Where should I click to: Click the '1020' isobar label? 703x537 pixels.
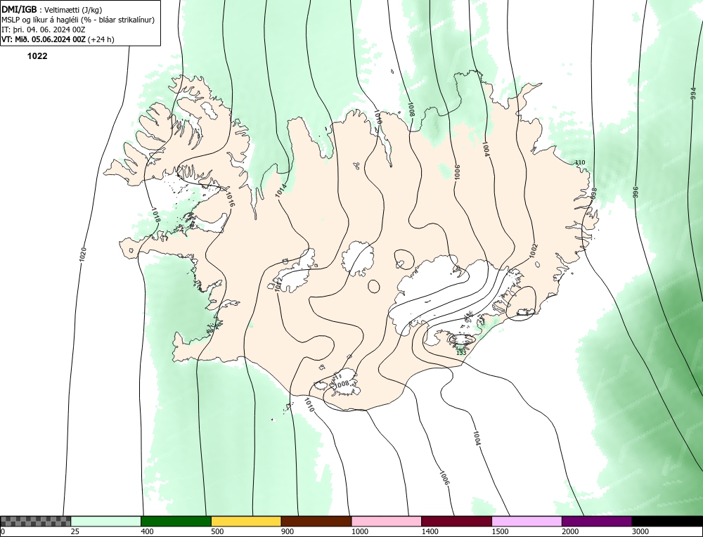point(82,254)
